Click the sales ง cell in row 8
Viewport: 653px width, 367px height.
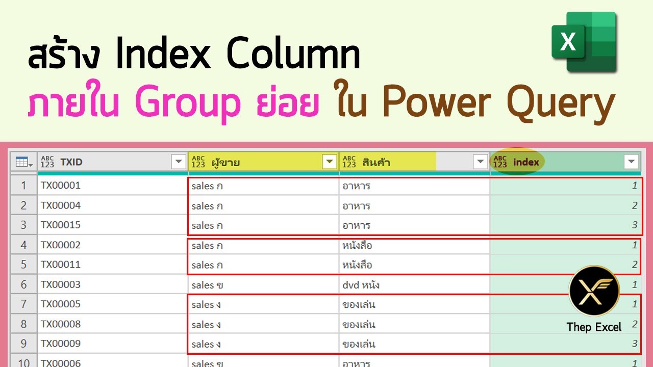point(263,324)
